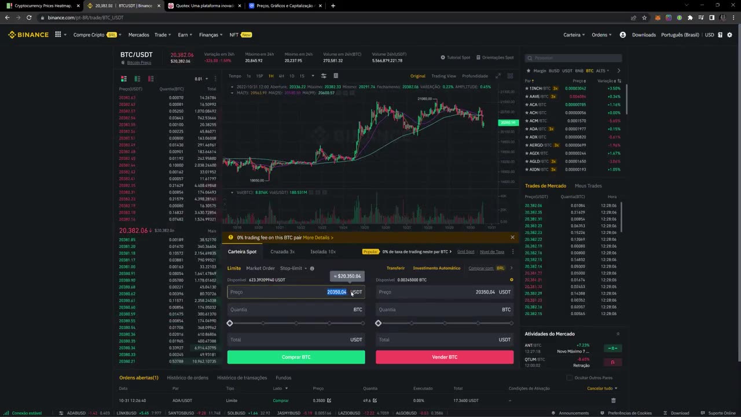
Task: Open a new browser tab
Action: point(333,6)
